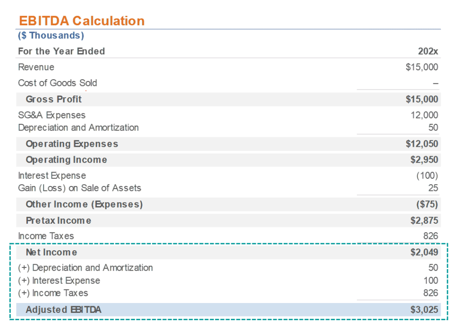Click the Pretax Income label
Viewport: 461px width, 330px height.
58,221
